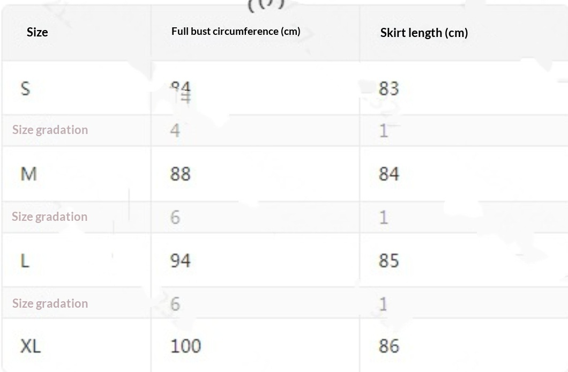Viewport: 568px width, 372px height.
Task: Select skirt length value 83
Action: tap(389, 88)
